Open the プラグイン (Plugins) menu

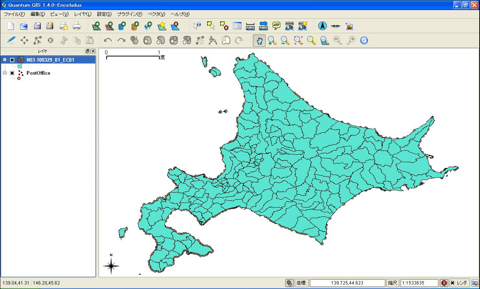tap(129, 14)
